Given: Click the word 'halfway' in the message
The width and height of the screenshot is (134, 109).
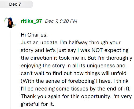Looking at the screenshot, I should coord(78,43).
